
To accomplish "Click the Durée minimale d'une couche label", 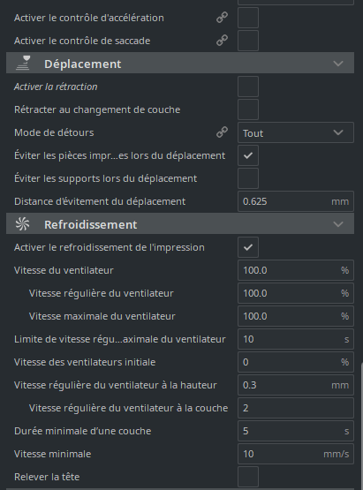I will pyautogui.click(x=83, y=431).
